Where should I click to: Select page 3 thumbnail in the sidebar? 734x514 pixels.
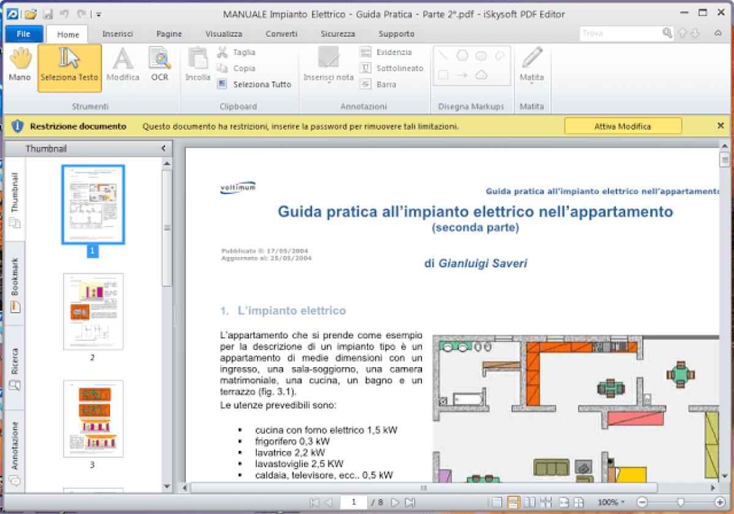point(92,419)
